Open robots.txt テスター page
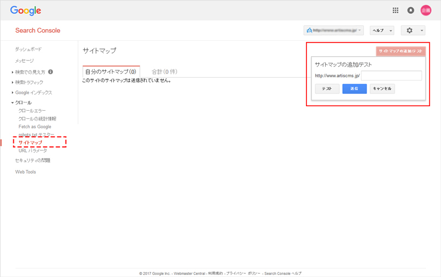Screen dimensions: 441x277 coord(36,134)
